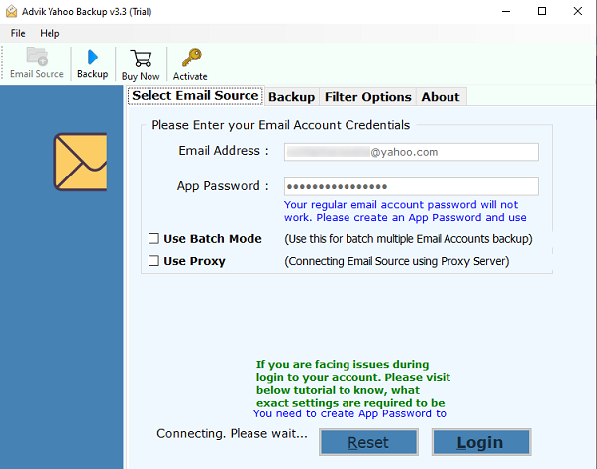Start backup with blue Backup arrow icon

coord(92,58)
